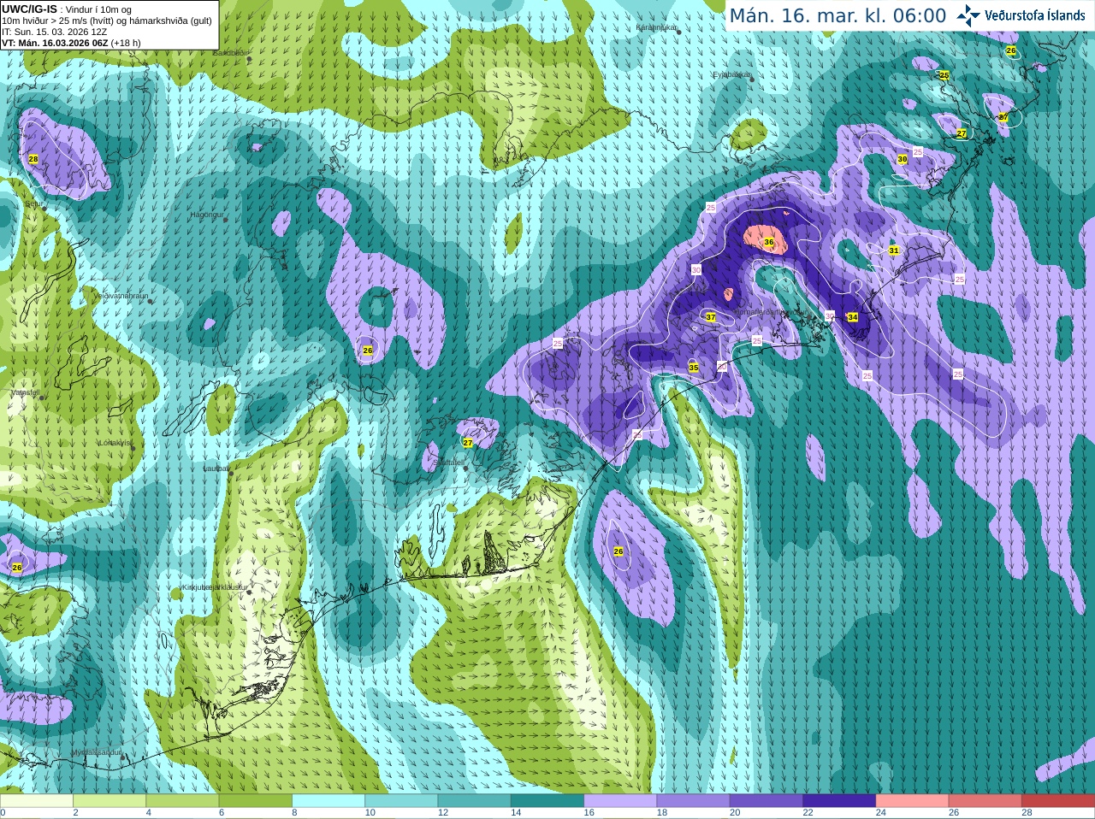
Task: Click the Veiðivatnahraun station label
Action: tap(121, 295)
